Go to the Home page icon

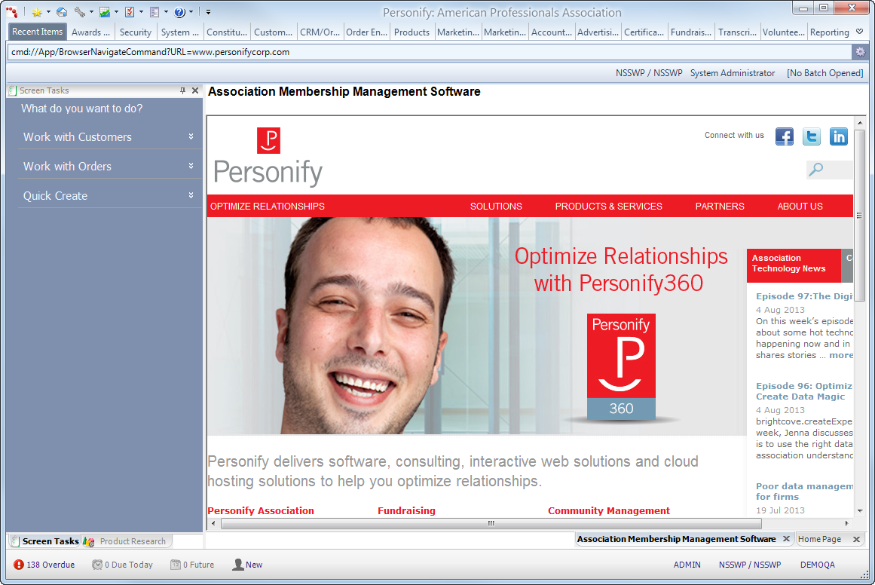point(62,12)
